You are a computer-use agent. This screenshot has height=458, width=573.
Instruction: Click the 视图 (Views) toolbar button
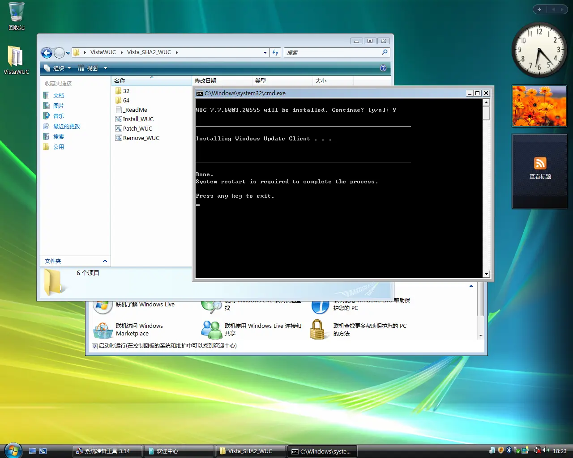[x=88, y=68]
